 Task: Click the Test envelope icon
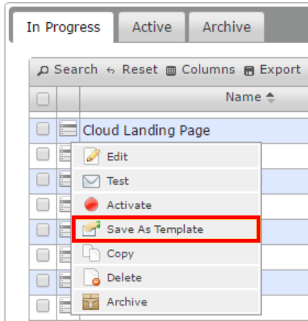tap(91, 181)
